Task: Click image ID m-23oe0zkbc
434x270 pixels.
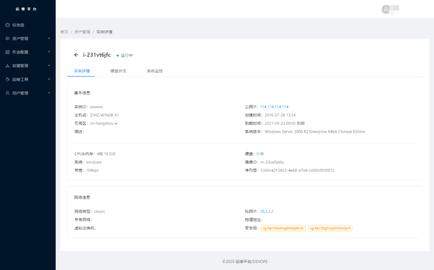Action: coord(272,162)
